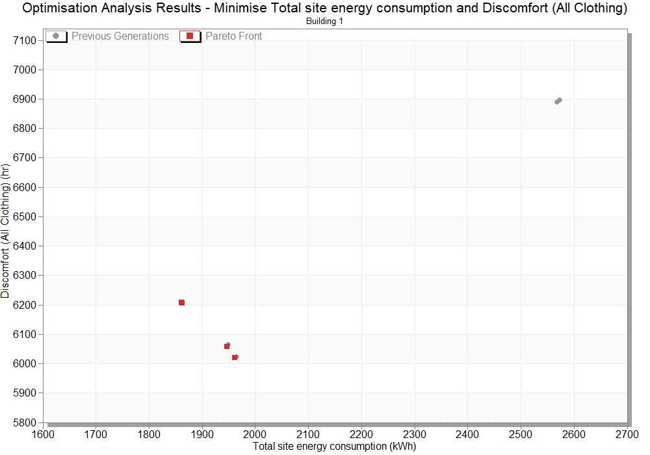Viewport: 650px width, 455px height.
Task: Click the Total site energy consumption axis label
Action: (x=335, y=447)
